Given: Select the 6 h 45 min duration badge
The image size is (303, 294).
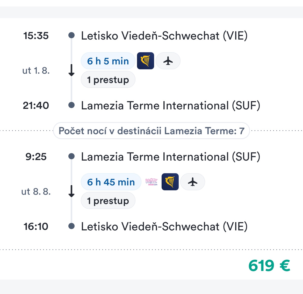Looking at the screenshot, I should [111, 182].
